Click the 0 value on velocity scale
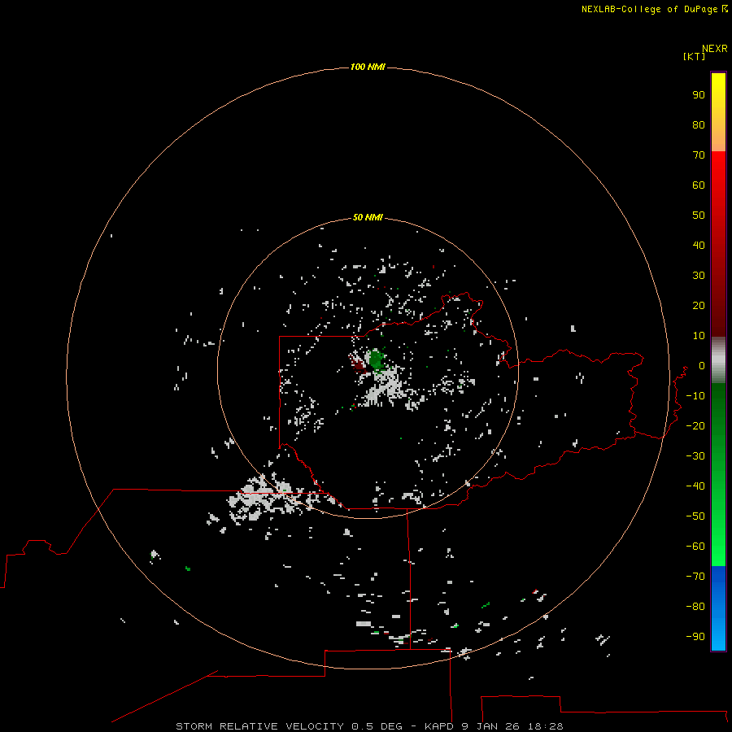Screen dimensions: 732x732 pos(701,365)
